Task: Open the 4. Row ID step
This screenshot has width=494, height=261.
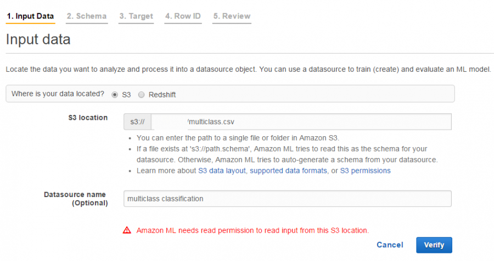Action: click(183, 16)
